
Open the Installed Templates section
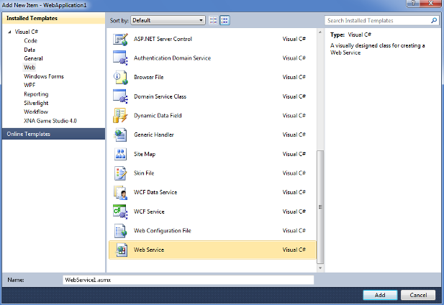point(53,19)
